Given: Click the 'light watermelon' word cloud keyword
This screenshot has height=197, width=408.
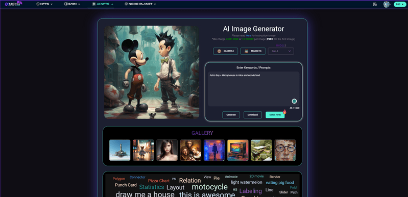Looking at the screenshot, I should coord(247,182).
